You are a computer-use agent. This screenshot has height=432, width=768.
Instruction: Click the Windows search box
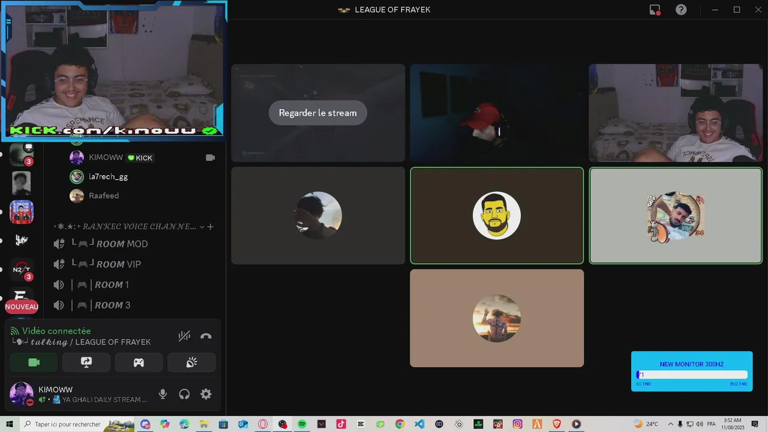(78, 424)
